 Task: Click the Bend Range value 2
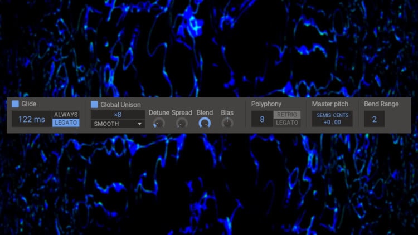(374, 119)
